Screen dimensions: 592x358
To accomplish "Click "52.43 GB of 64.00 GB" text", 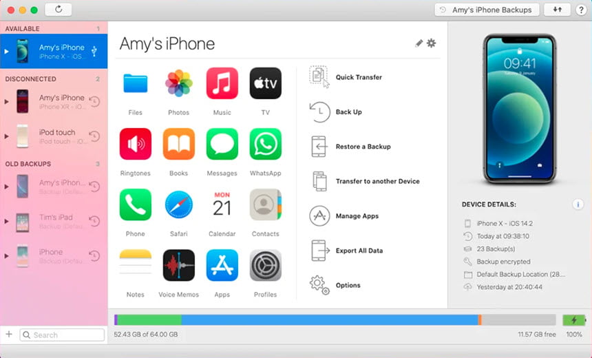I will tap(146, 335).
